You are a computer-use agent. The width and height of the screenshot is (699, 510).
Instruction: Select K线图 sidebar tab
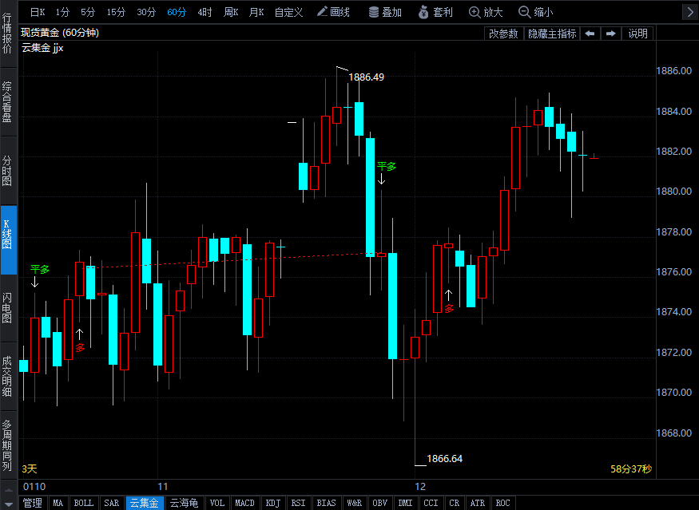tap(7, 239)
